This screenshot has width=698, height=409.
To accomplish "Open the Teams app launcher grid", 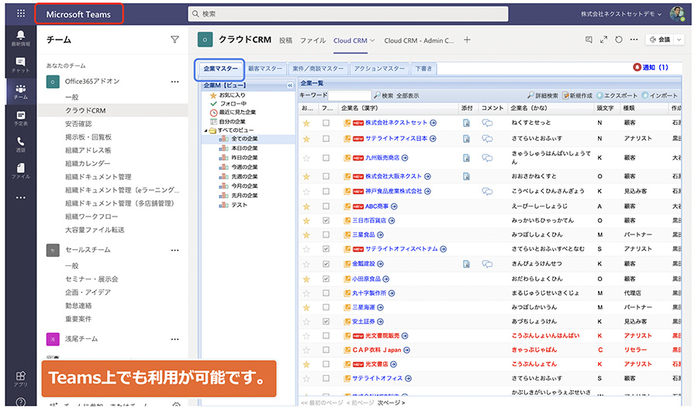I will click(20, 13).
